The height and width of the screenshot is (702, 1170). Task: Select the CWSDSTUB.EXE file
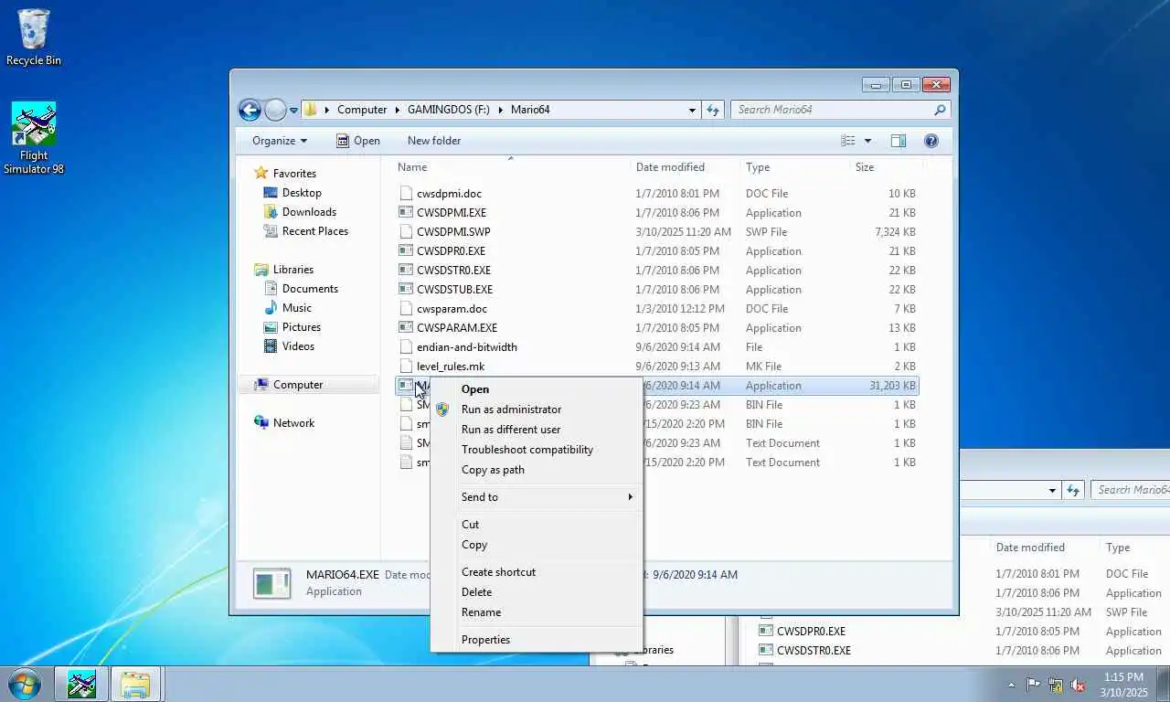click(x=454, y=290)
